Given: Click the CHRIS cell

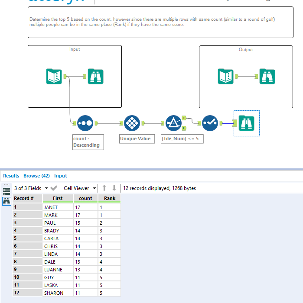Looking at the screenshot, I should pyautogui.click(x=58, y=246).
